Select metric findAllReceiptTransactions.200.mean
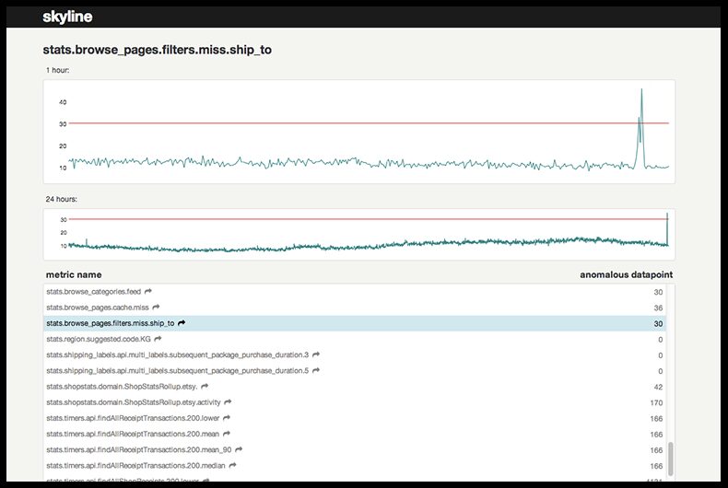The image size is (728, 488). [133, 434]
